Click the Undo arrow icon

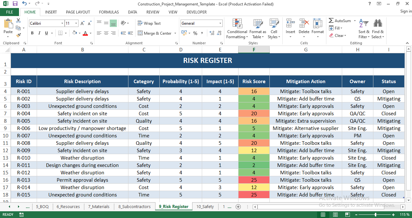[x=24, y=4]
